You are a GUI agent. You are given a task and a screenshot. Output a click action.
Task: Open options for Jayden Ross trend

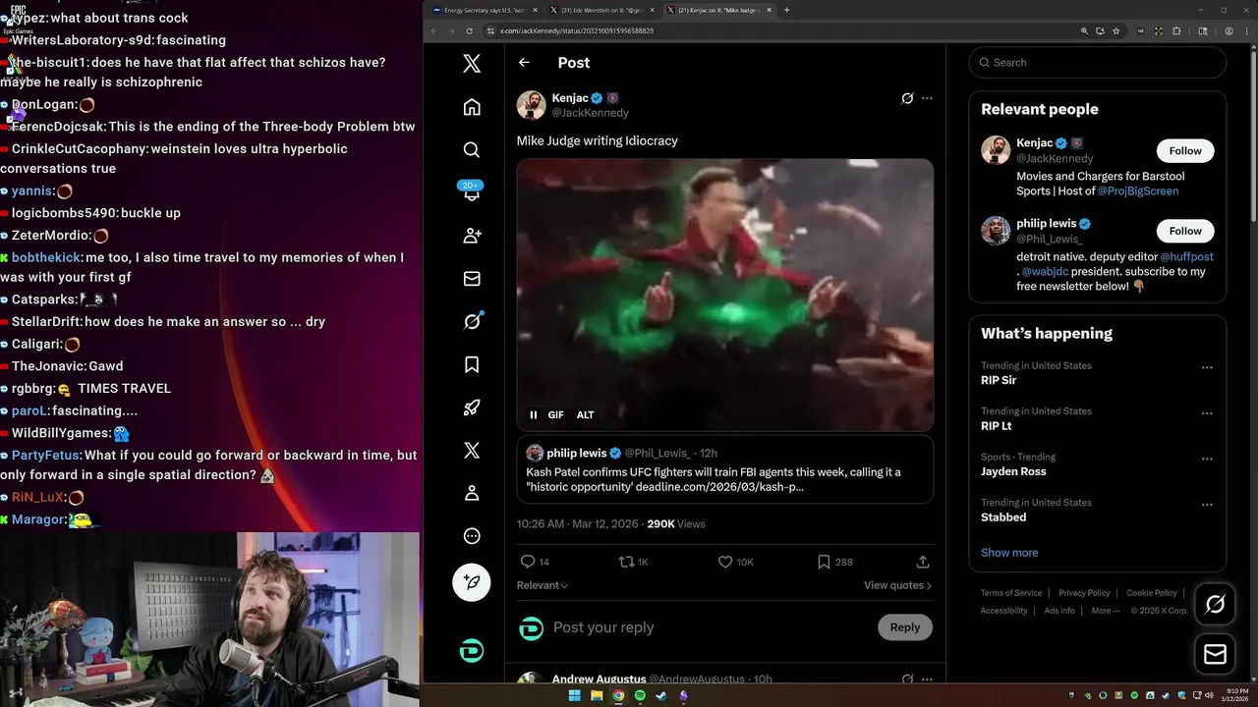(1207, 460)
